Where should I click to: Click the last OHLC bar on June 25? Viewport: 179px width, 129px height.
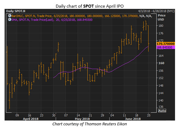tap(148, 39)
